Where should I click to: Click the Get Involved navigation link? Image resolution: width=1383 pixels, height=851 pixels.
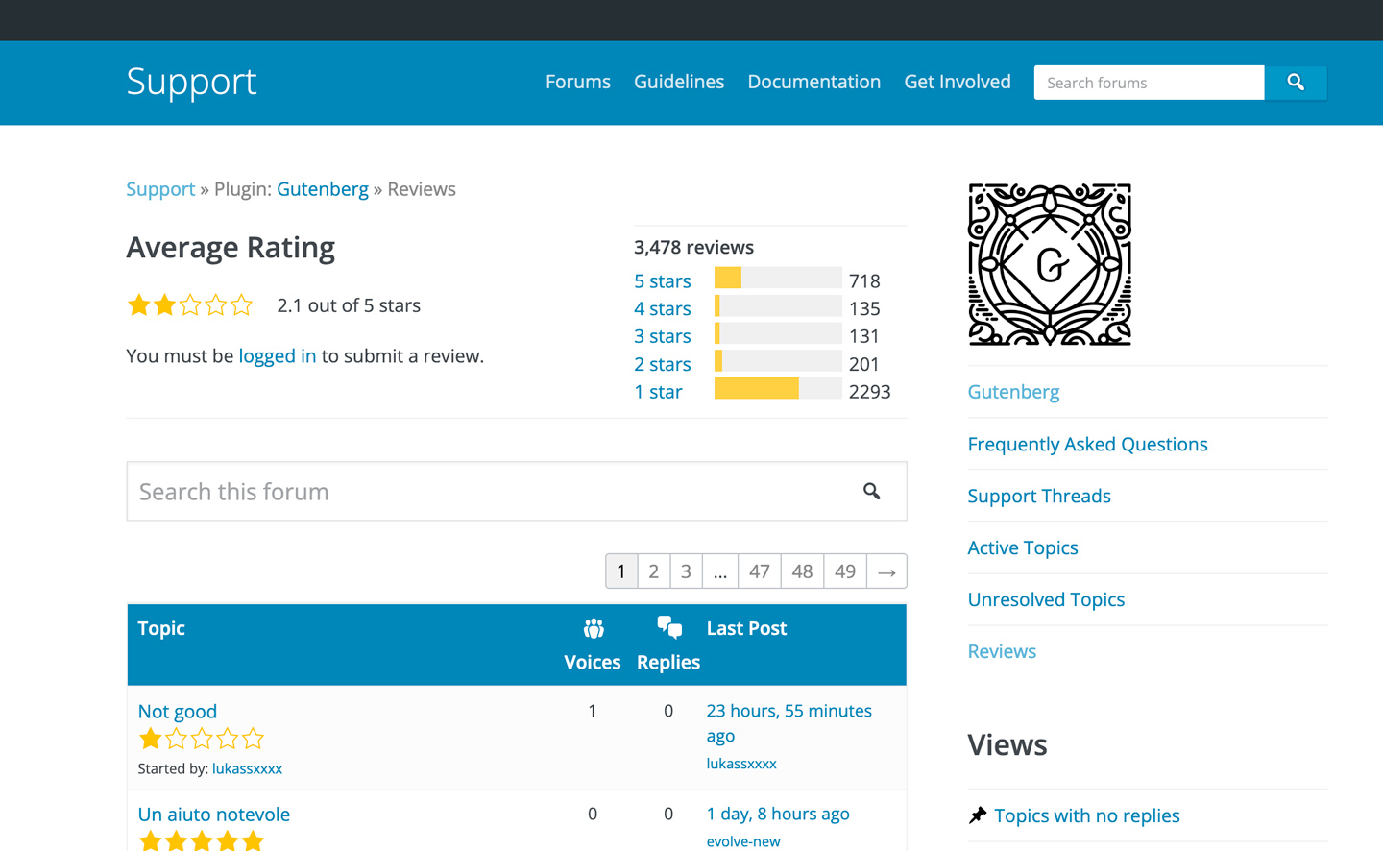957,83
